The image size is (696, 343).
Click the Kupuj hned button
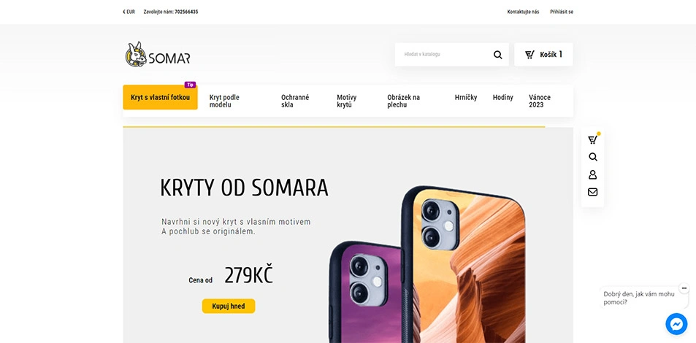[229, 307]
